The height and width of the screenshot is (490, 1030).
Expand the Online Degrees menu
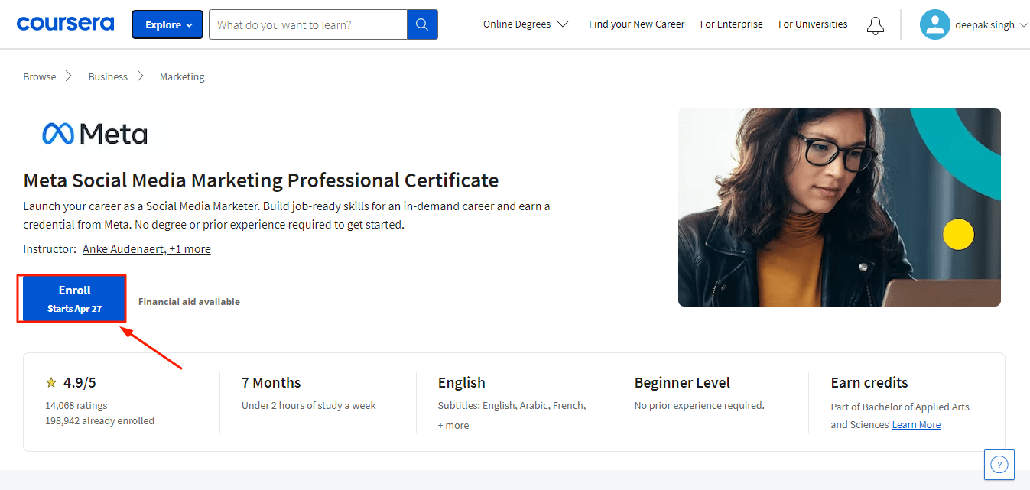pyautogui.click(x=525, y=24)
